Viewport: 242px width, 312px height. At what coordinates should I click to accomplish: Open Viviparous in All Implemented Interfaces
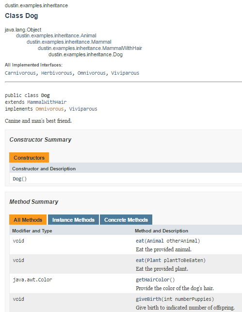125,73
